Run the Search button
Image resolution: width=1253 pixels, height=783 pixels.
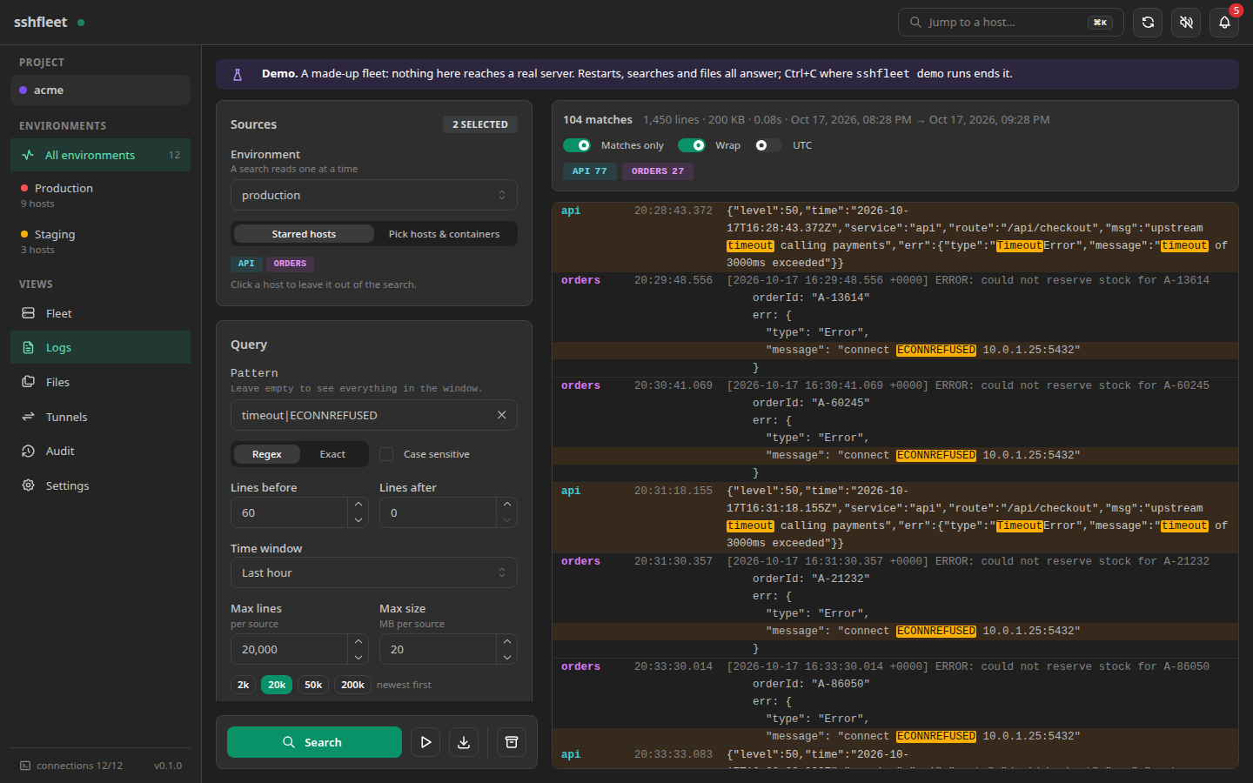(x=314, y=742)
